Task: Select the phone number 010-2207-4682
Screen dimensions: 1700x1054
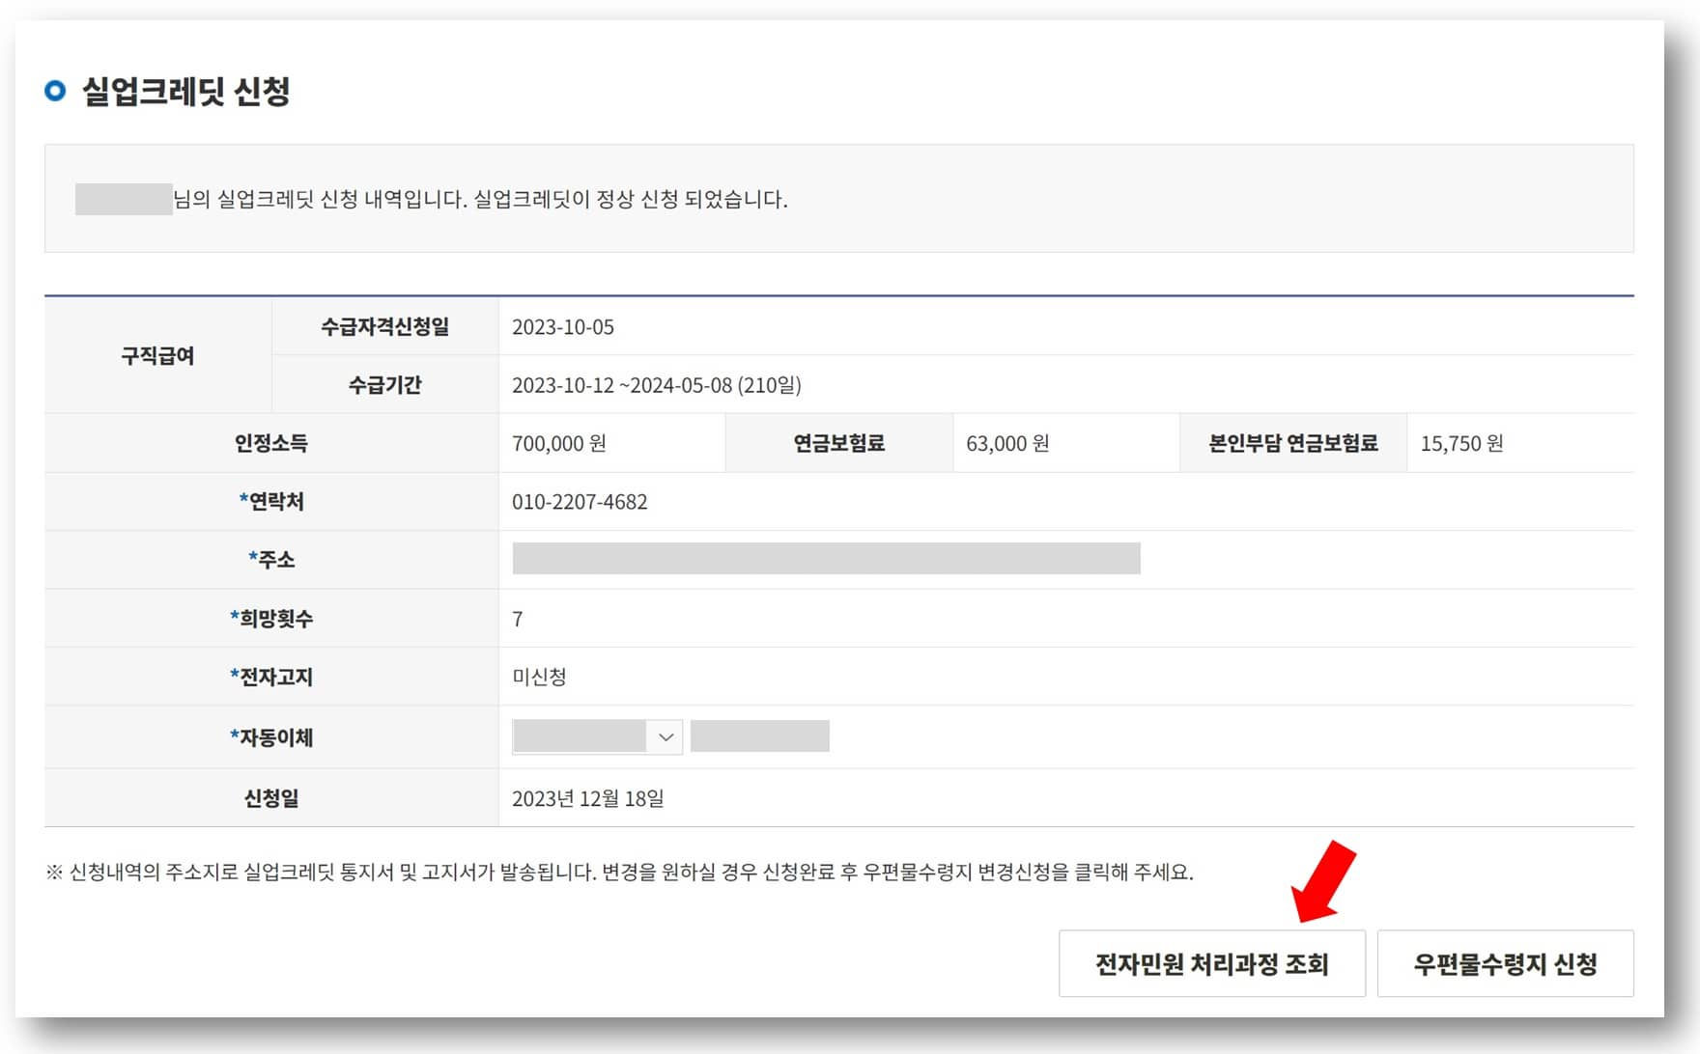Action: tap(580, 501)
